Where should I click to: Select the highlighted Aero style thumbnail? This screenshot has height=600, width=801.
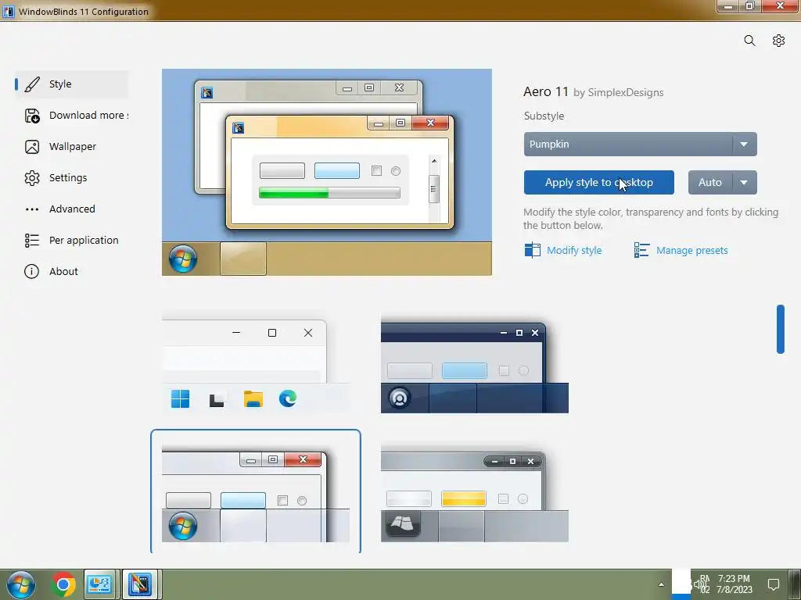[x=256, y=493]
